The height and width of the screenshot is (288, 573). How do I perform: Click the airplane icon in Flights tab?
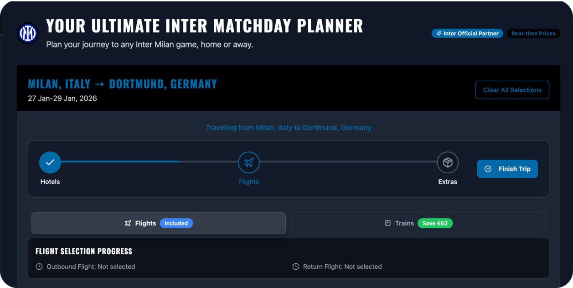pos(128,223)
